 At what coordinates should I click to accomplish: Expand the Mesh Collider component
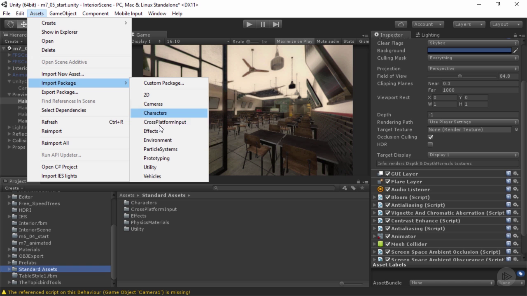[x=375, y=244]
